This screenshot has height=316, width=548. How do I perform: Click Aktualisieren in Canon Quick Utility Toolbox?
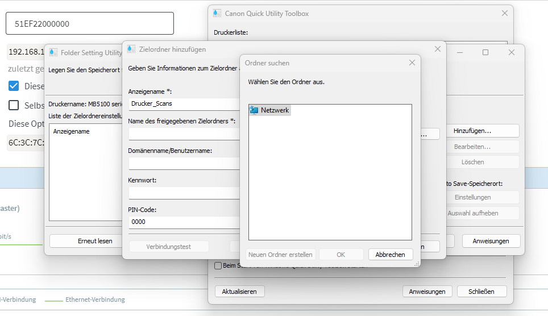coord(239,292)
